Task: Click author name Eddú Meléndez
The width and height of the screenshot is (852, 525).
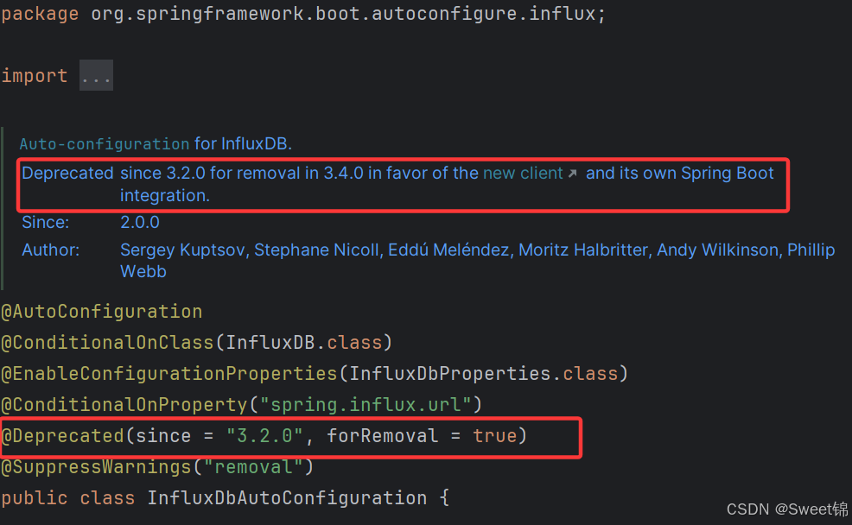Action: coord(448,250)
